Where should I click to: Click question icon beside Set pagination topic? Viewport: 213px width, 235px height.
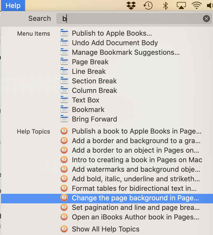tap(64, 207)
